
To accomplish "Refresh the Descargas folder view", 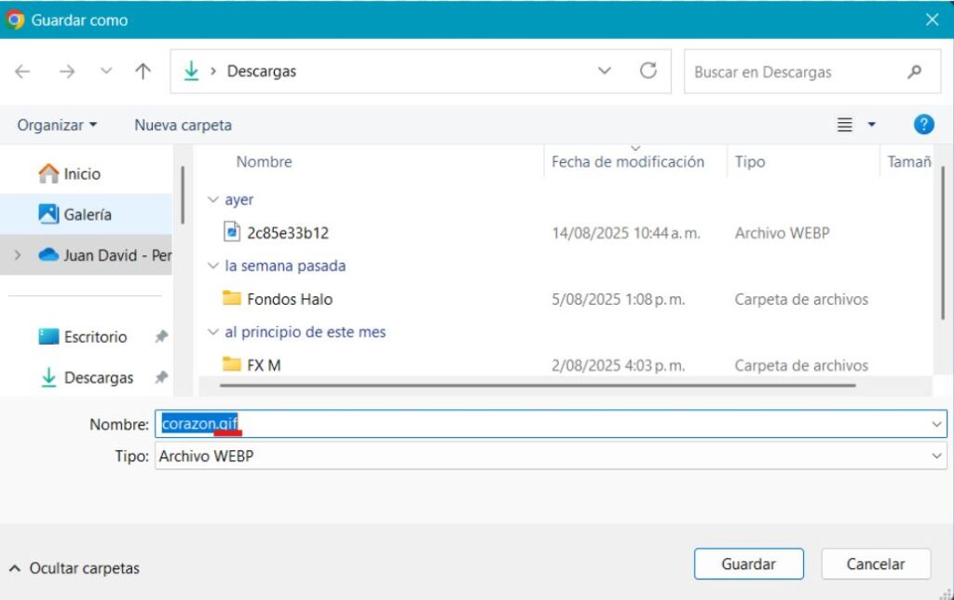I will [648, 71].
